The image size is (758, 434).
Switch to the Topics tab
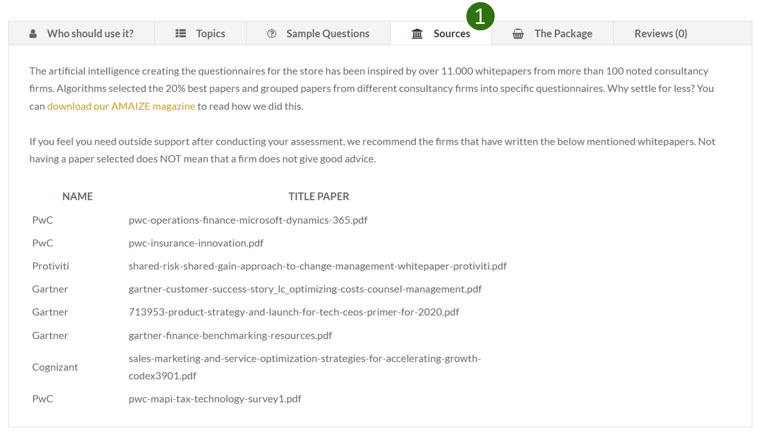pyautogui.click(x=200, y=33)
